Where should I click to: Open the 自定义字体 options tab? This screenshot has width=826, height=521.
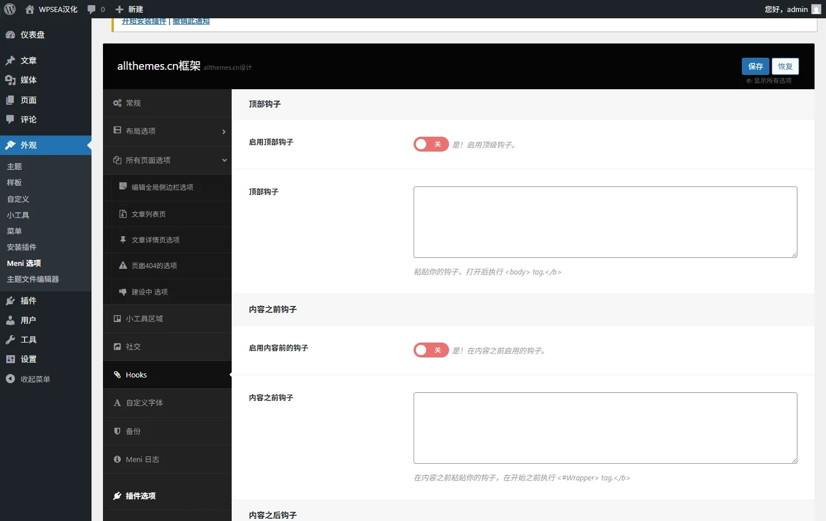(x=144, y=403)
